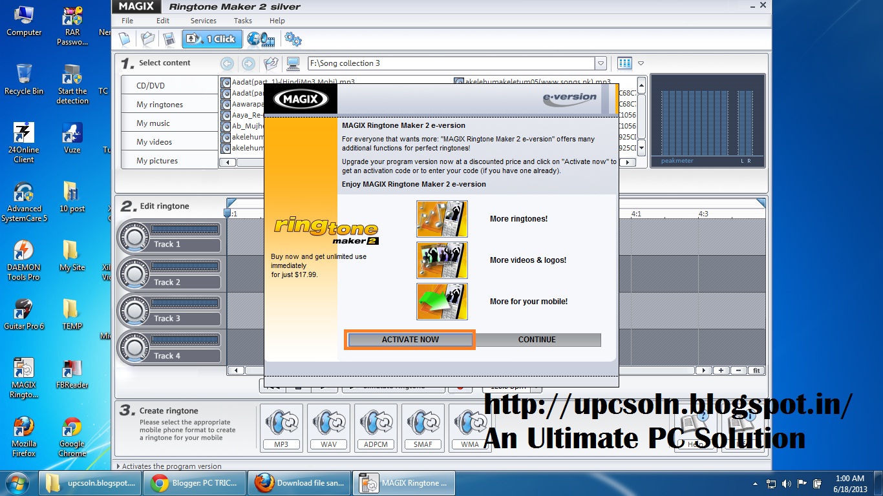Click the F:\Song collection 3 path field
883x496 pixels.
tap(451, 63)
